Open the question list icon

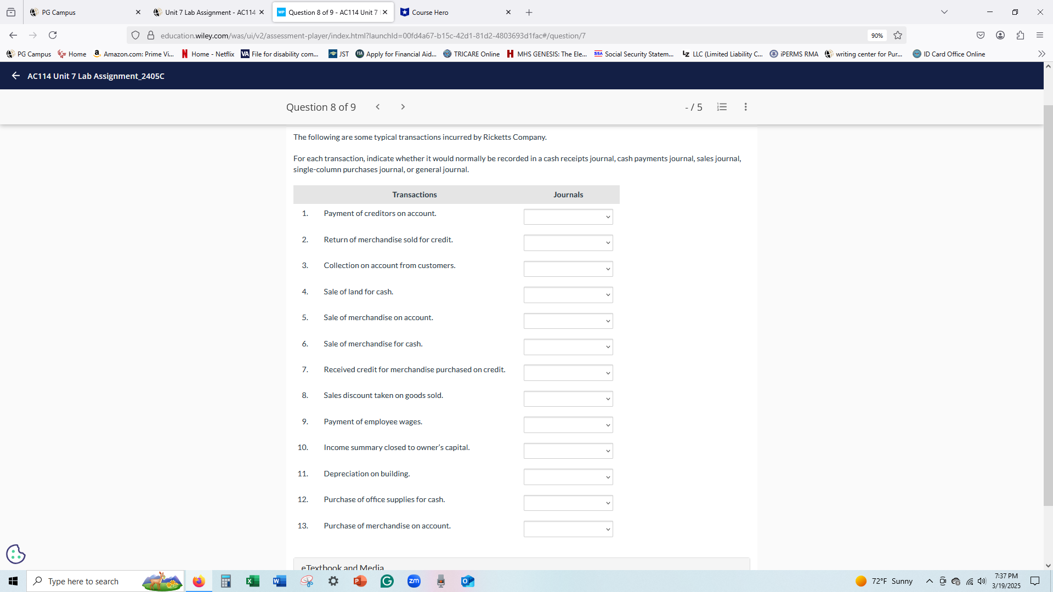(x=722, y=107)
